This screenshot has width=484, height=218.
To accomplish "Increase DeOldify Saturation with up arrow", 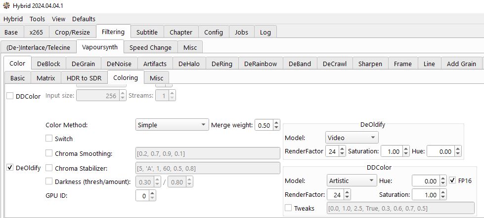I will [406, 149].
